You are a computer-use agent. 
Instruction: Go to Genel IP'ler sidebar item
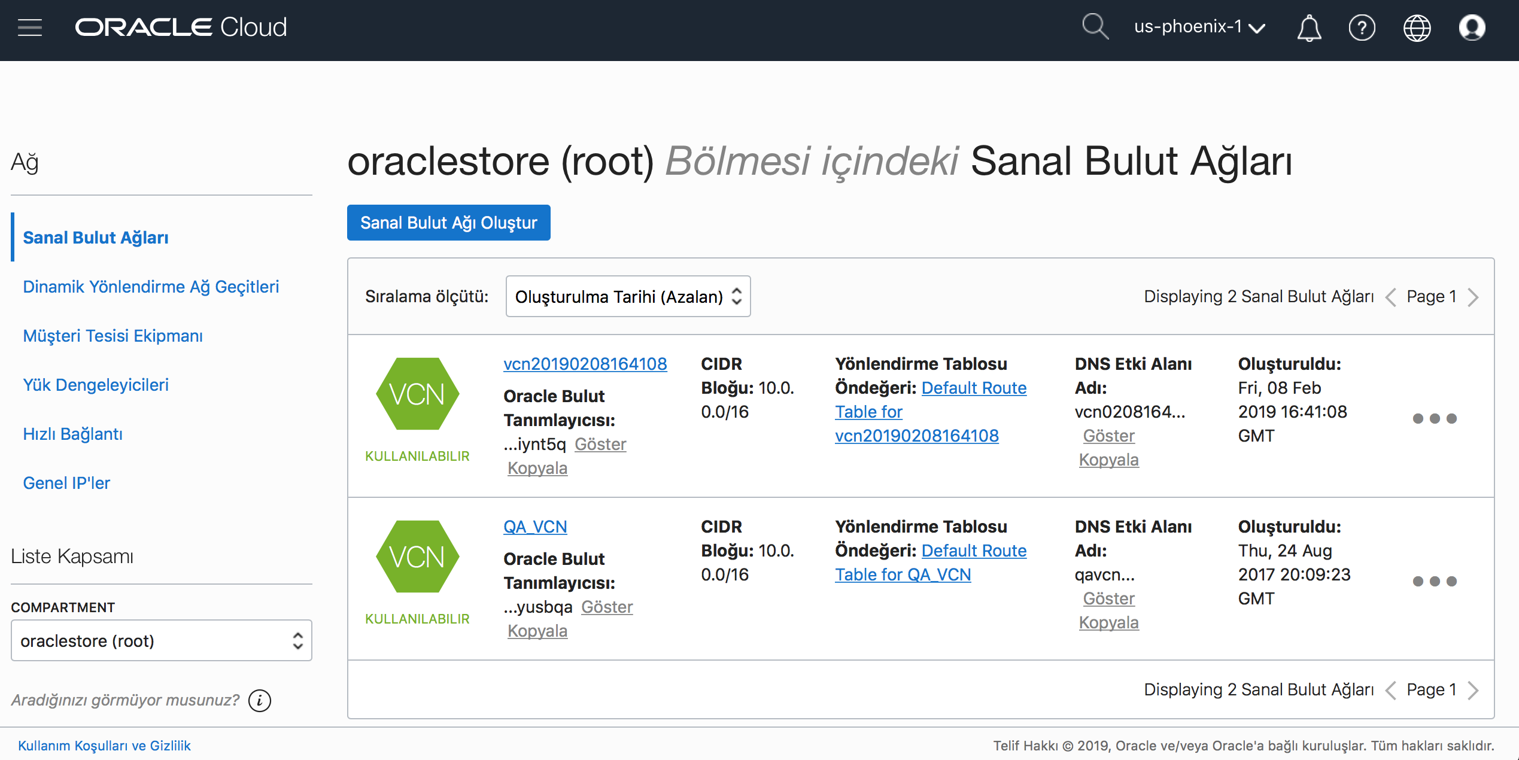[x=66, y=483]
